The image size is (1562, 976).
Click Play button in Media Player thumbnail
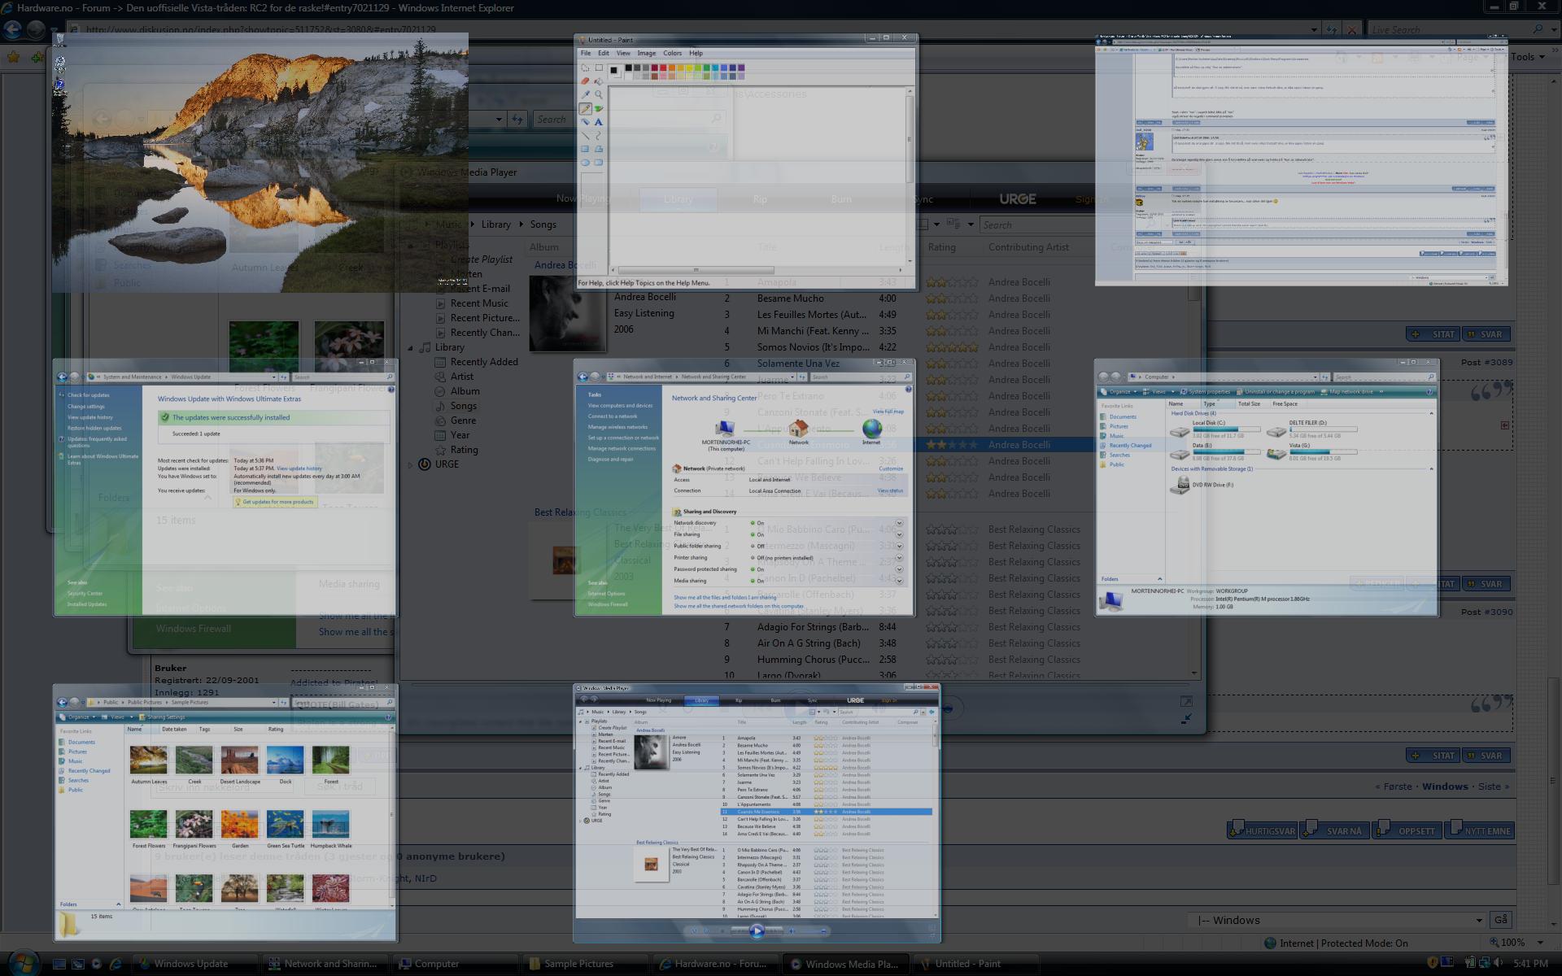point(757,930)
